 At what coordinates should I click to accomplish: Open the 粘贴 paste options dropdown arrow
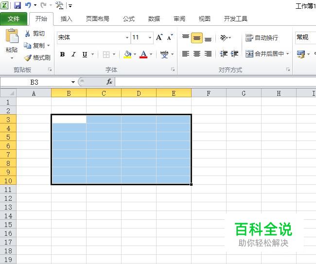[x=12, y=58]
